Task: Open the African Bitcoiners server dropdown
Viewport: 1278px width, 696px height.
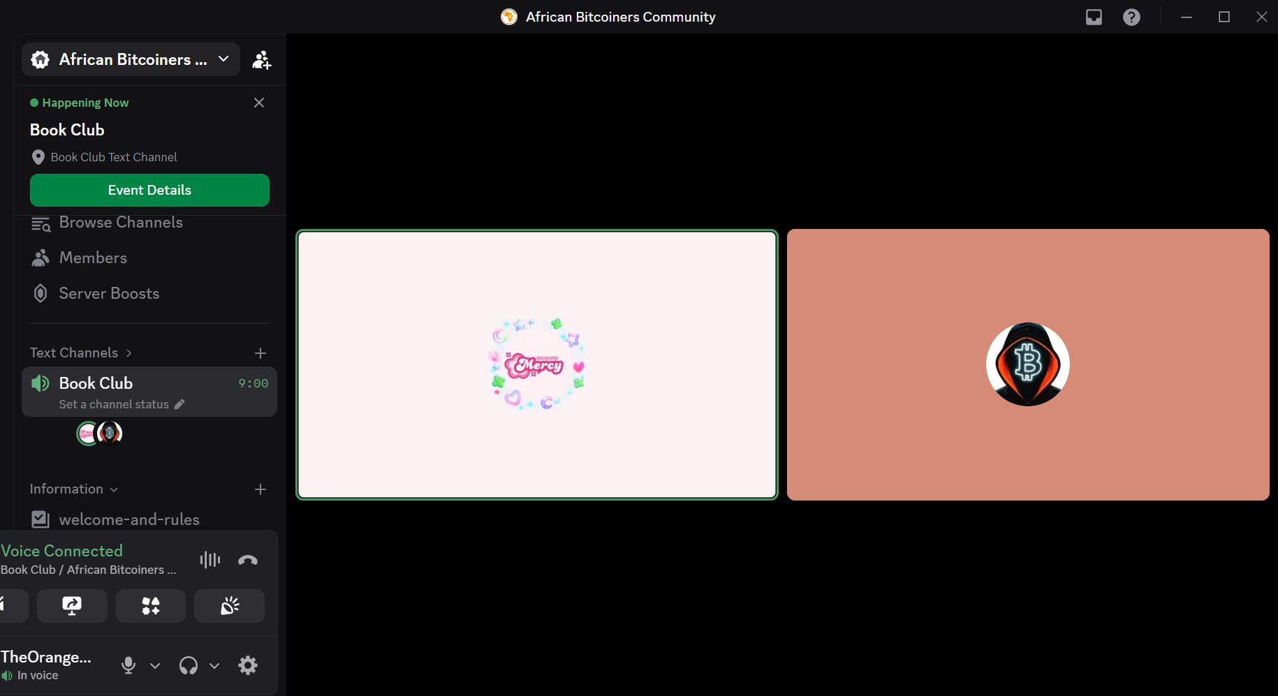Action: (131, 59)
